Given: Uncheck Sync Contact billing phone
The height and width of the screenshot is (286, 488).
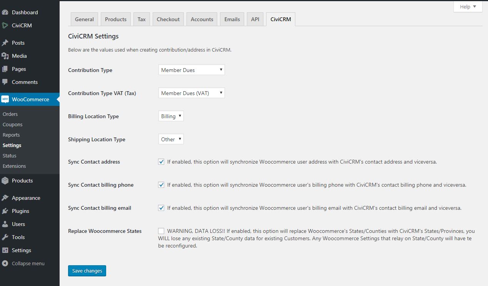Looking at the screenshot, I should 161,185.
